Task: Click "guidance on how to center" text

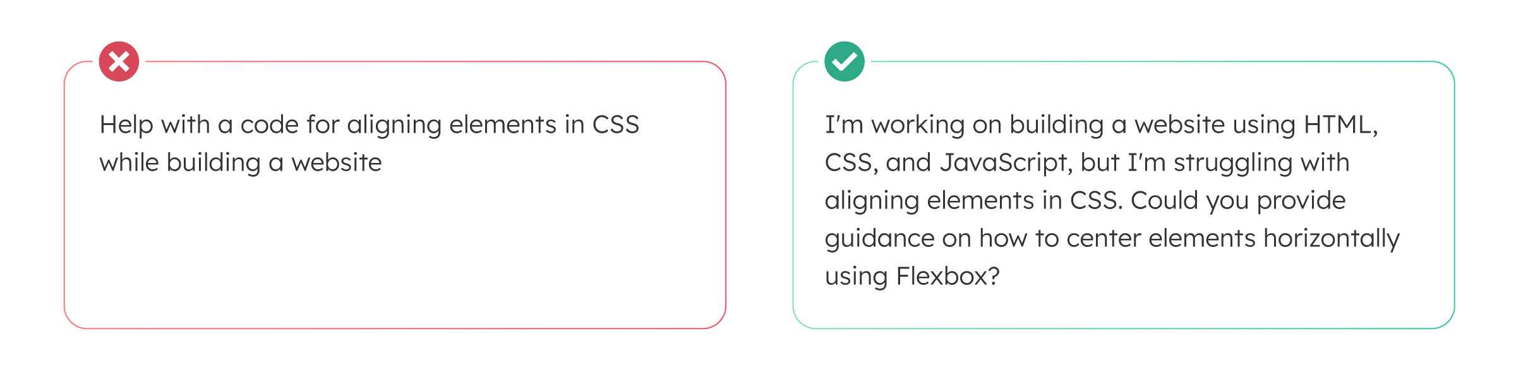Action: (983, 239)
